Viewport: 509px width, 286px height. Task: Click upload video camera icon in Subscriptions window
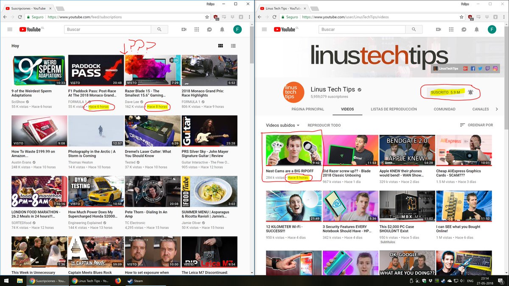[x=184, y=29]
